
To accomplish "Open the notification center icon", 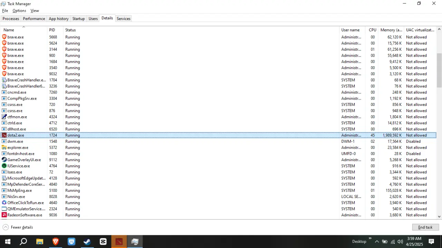I will (431, 241).
